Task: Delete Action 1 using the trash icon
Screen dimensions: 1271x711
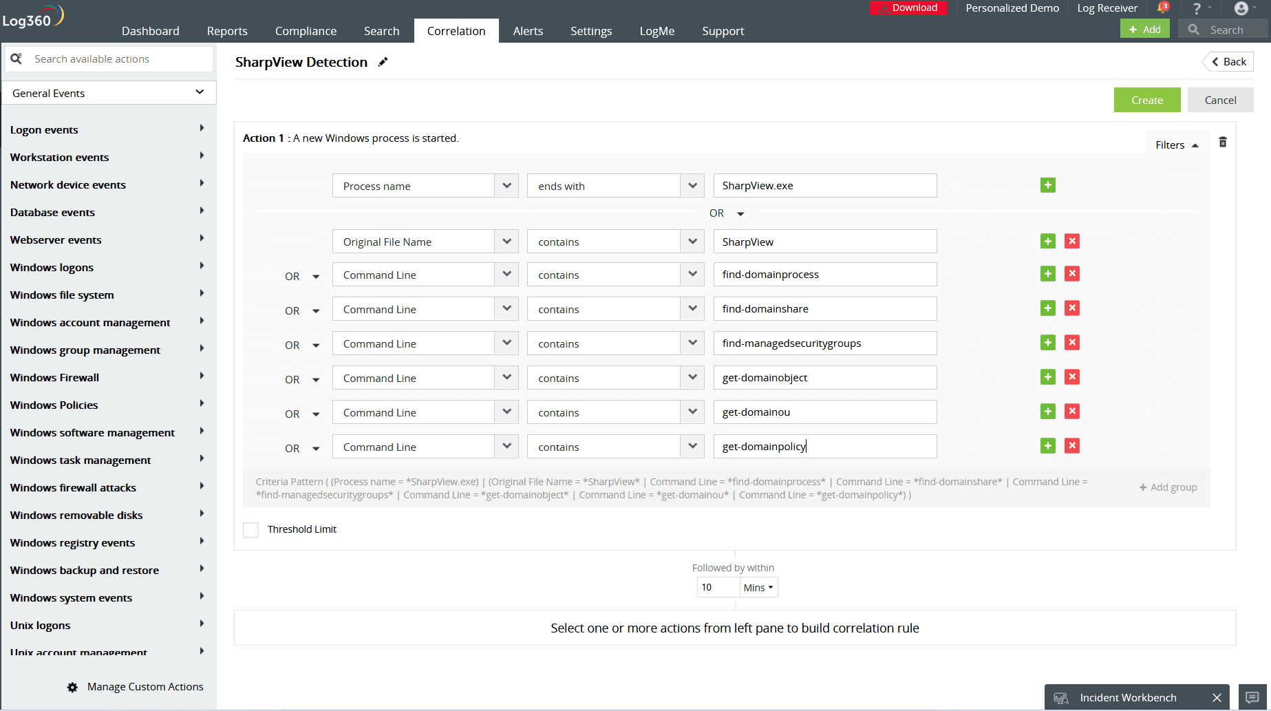Action: [x=1223, y=142]
